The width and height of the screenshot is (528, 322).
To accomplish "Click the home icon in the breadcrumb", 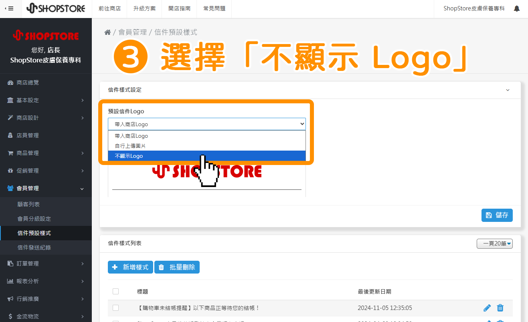I will 107,32.
